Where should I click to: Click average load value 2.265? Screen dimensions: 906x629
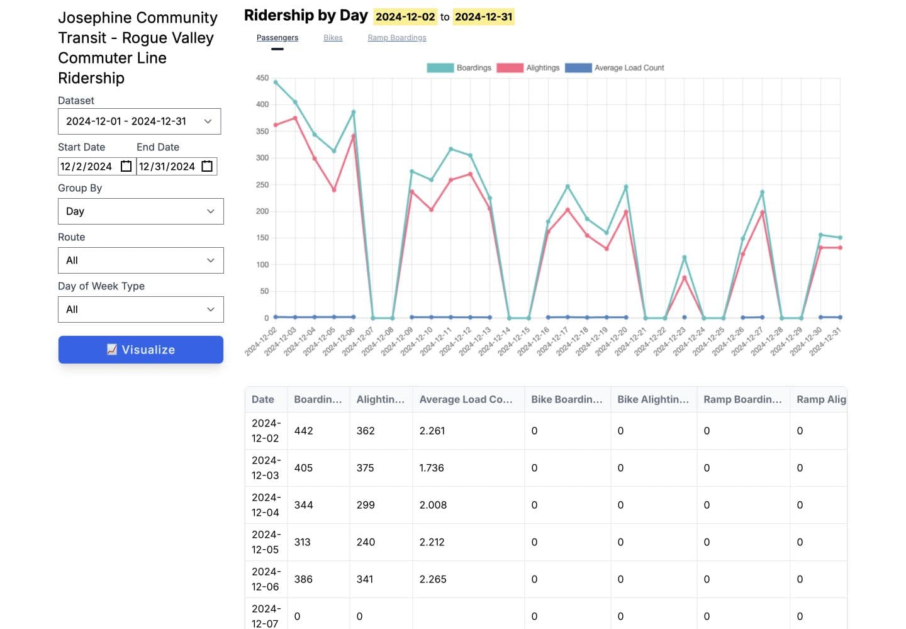(x=433, y=579)
